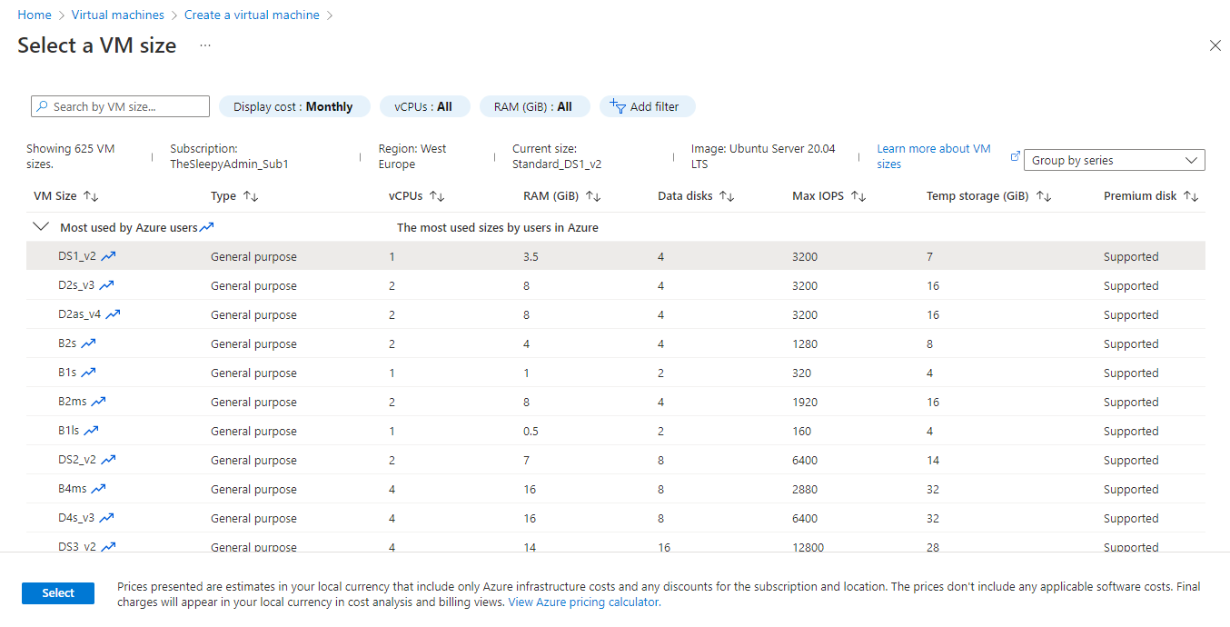Change the Display cost: Monthly filter
Screen dimensions: 1230x627
pos(294,105)
